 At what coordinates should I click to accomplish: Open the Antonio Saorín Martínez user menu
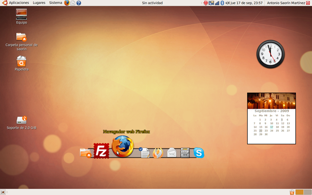(x=286, y=3)
